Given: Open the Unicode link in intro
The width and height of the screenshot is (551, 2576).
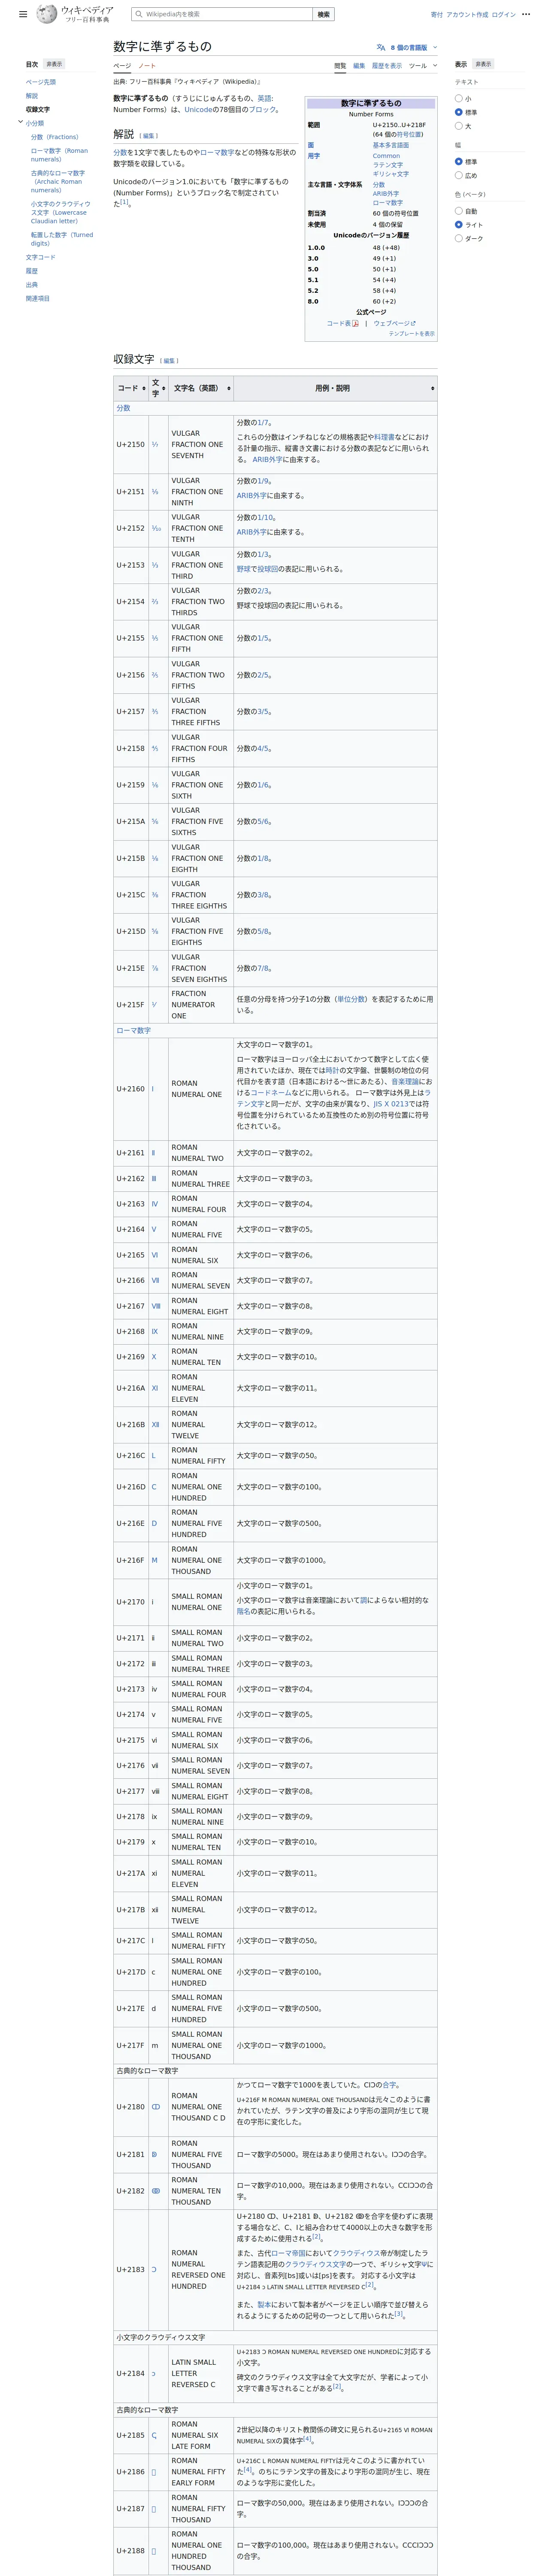Looking at the screenshot, I should pyautogui.click(x=197, y=110).
